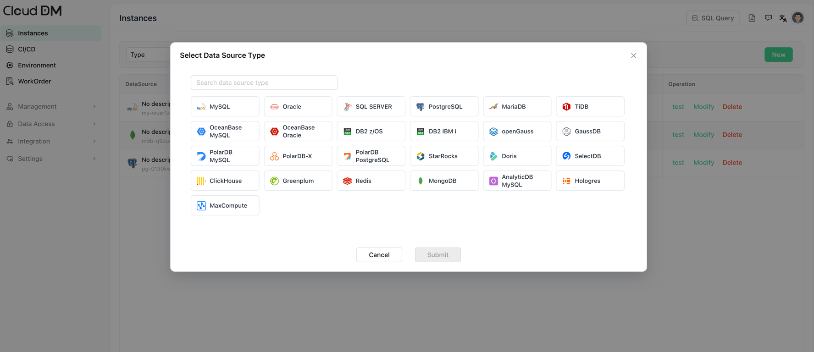Delete the MySQL instance row
This screenshot has width=814, height=352.
pyautogui.click(x=732, y=107)
